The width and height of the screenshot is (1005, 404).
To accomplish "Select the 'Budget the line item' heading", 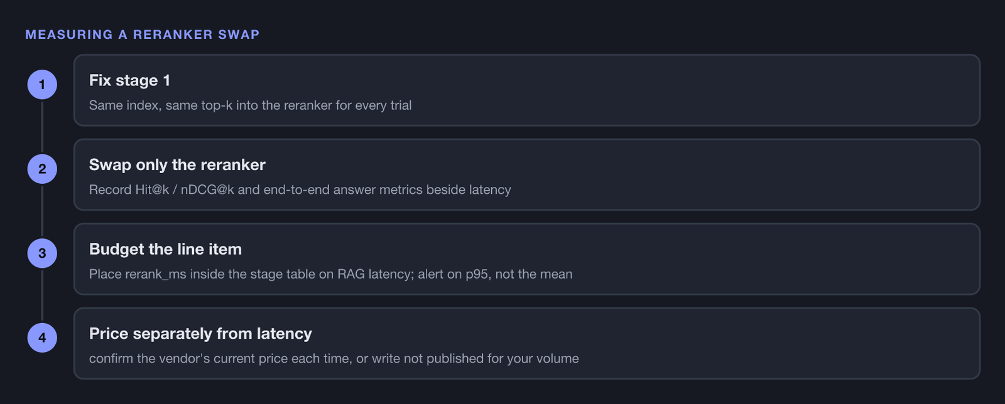I will coord(165,249).
